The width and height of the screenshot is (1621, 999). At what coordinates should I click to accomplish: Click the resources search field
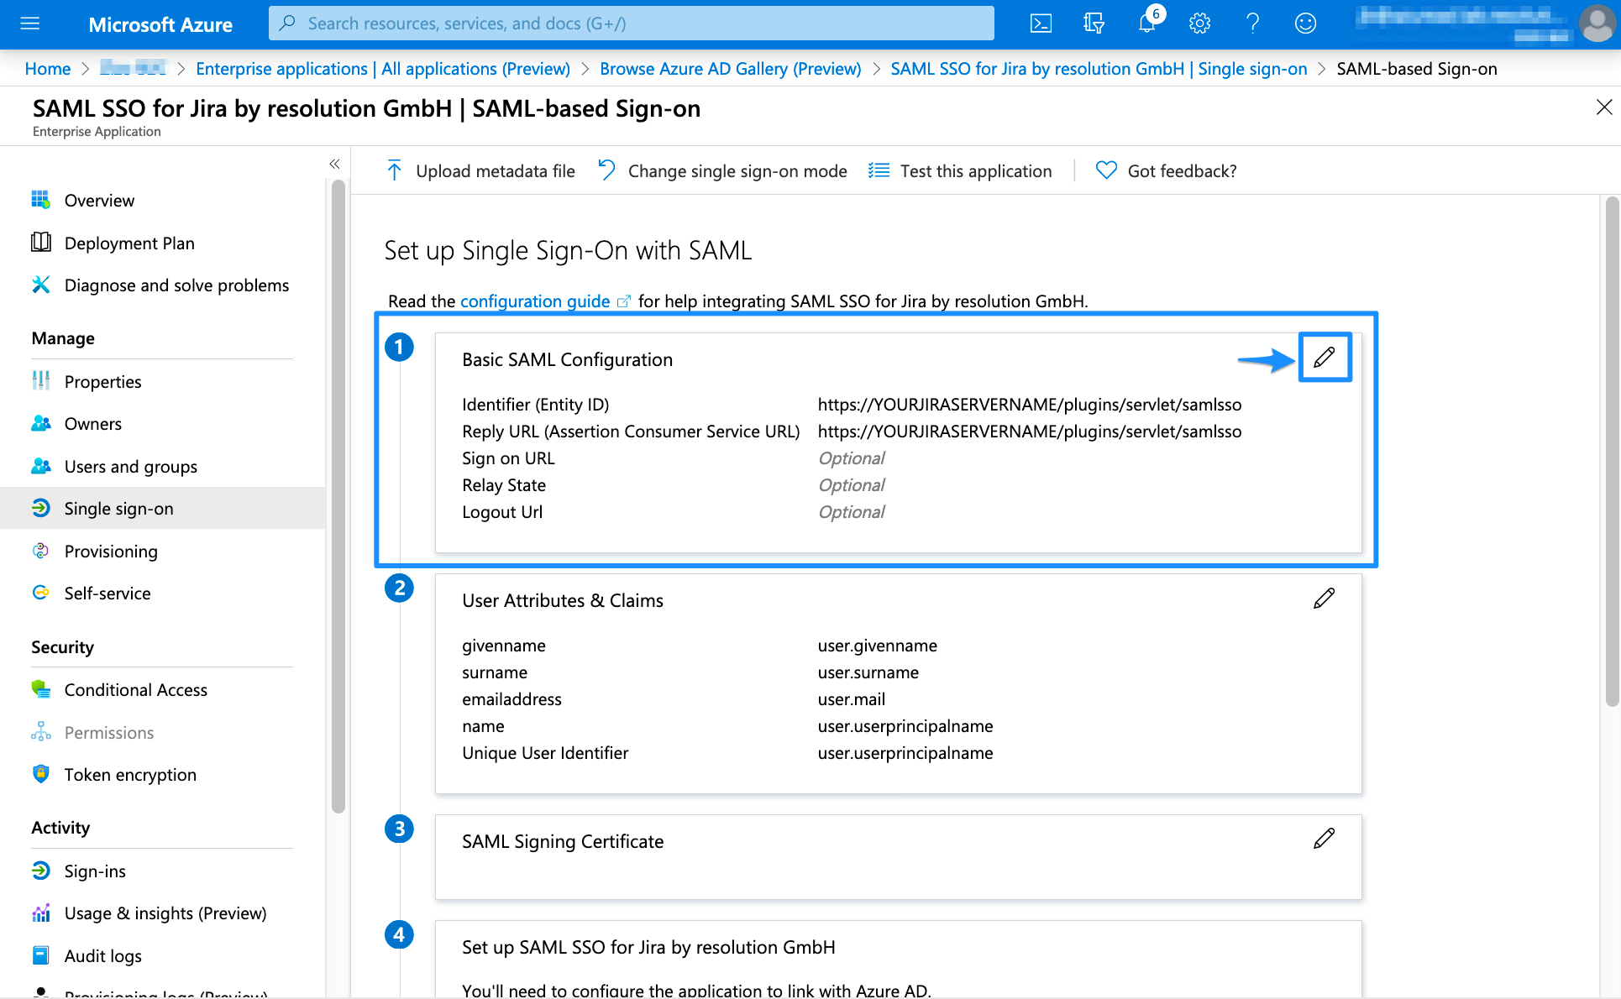pyautogui.click(x=630, y=24)
